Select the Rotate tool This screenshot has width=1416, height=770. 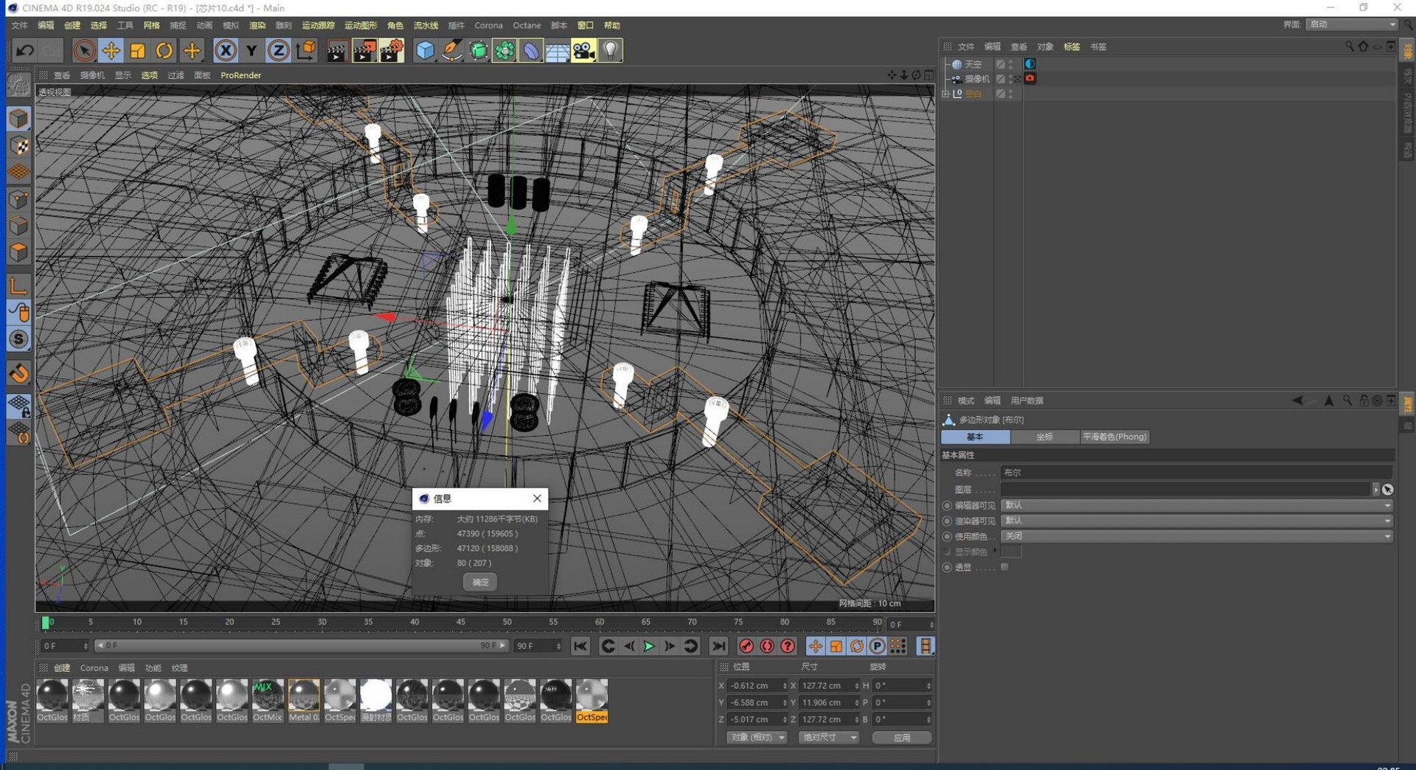point(164,50)
